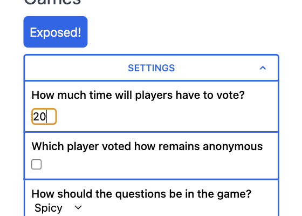Tick the anonymous voting checkbox

pyautogui.click(x=37, y=164)
